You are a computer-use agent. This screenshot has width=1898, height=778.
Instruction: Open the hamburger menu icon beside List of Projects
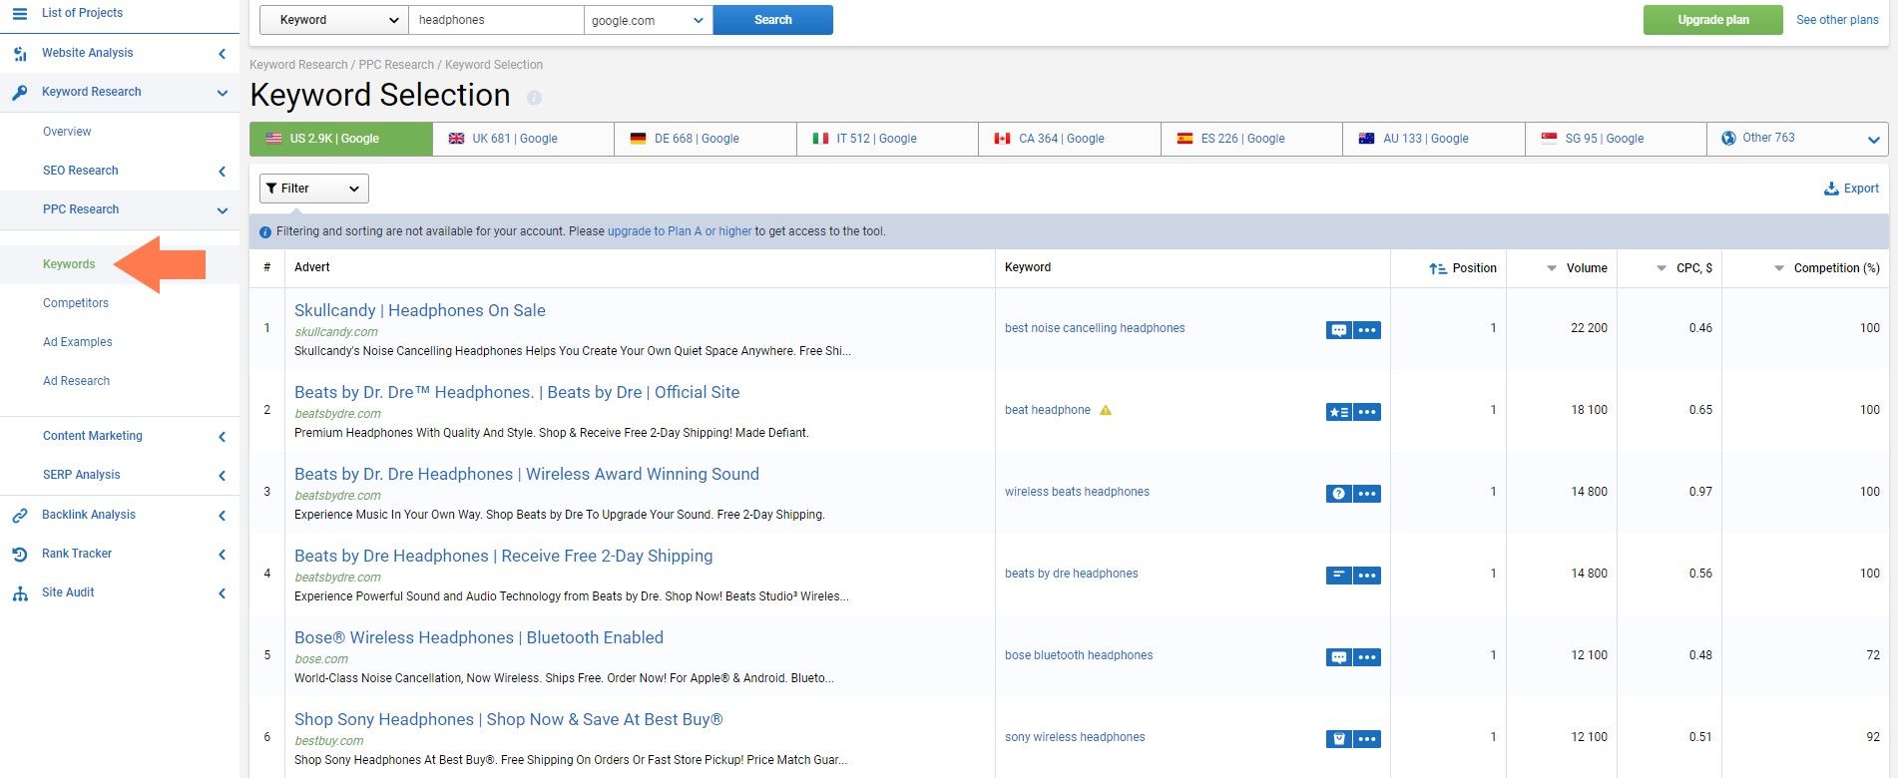click(x=20, y=13)
